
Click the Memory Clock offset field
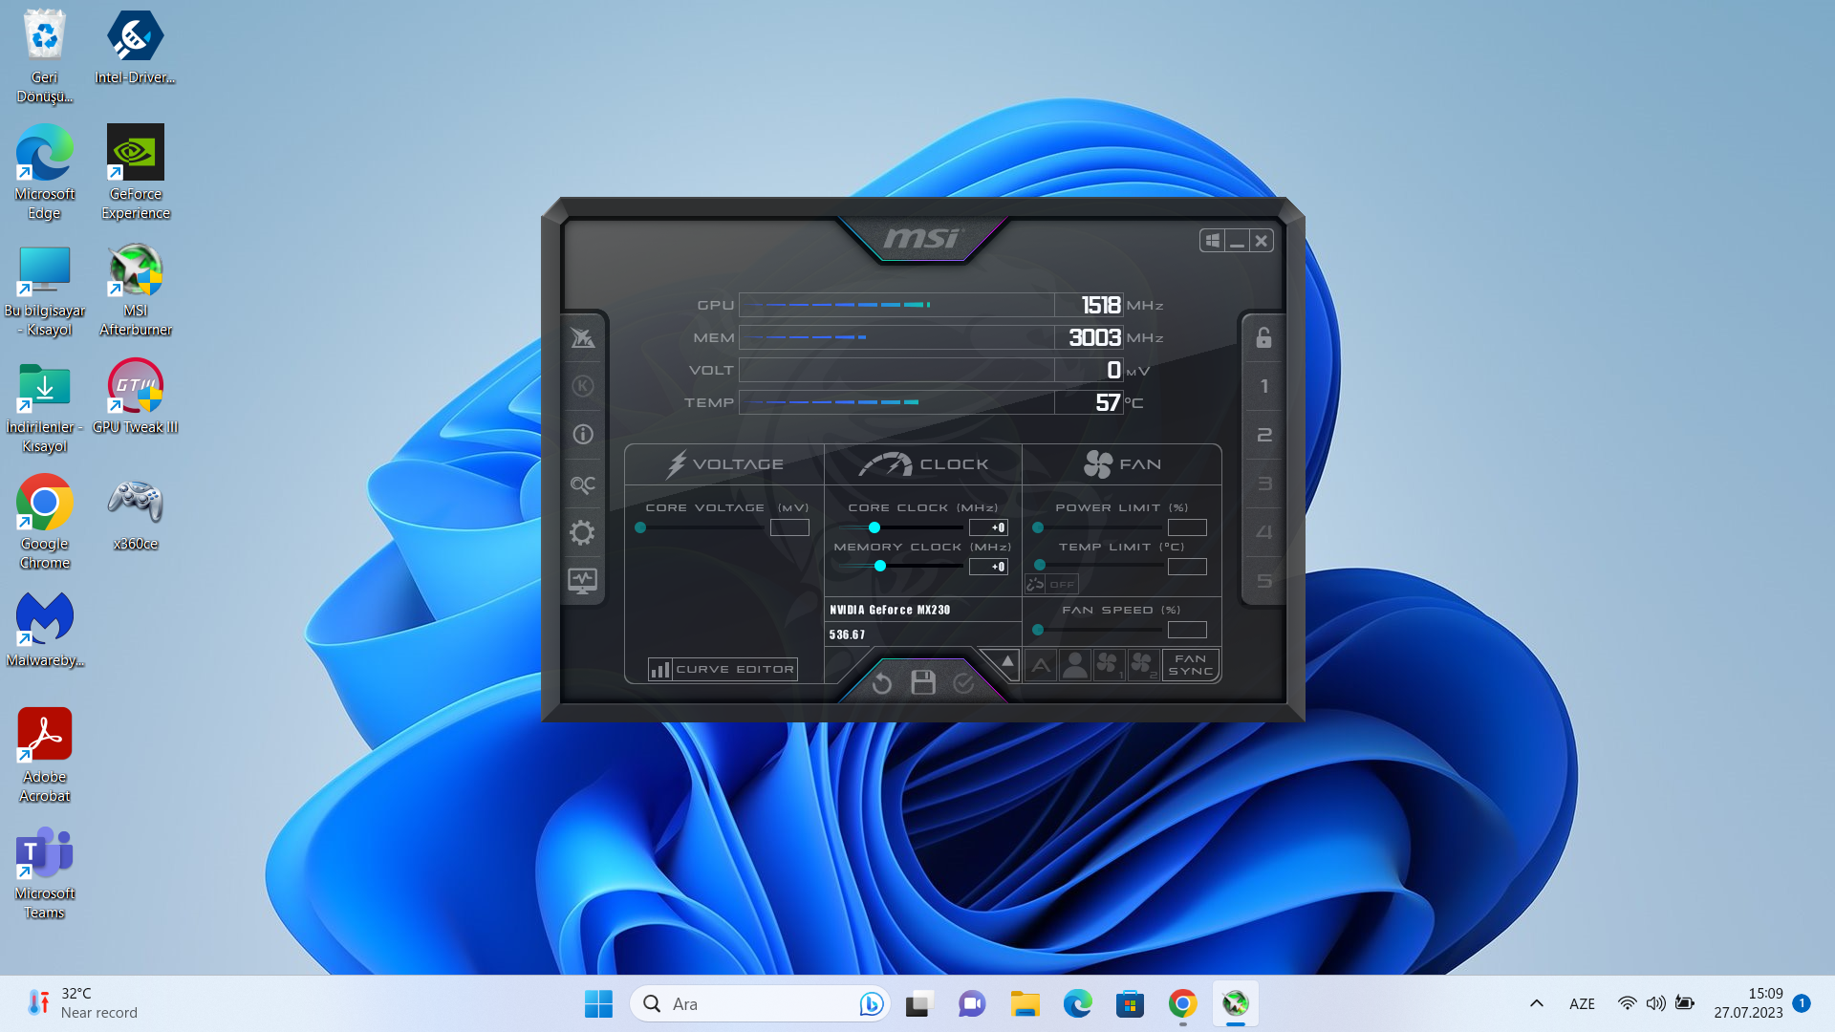(988, 567)
